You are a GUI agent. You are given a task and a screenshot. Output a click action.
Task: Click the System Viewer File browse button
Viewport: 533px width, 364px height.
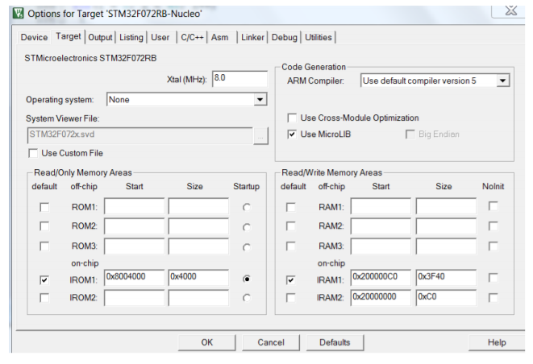tap(260, 136)
